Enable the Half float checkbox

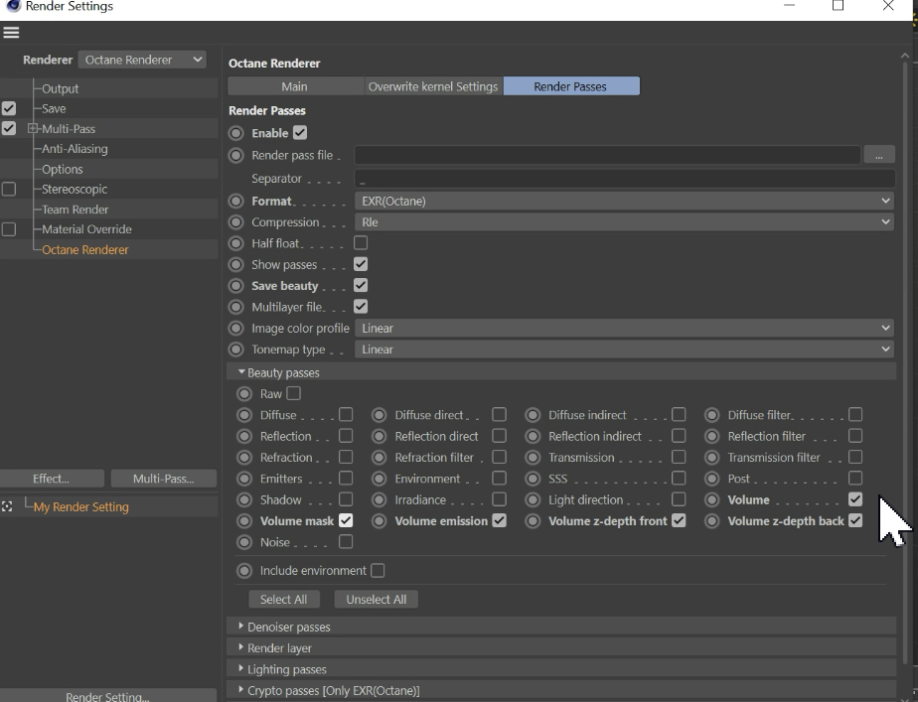click(361, 243)
